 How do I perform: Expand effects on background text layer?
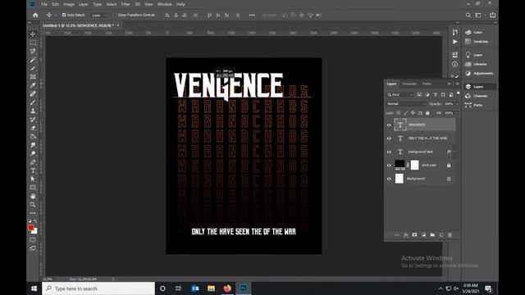[x=454, y=152]
